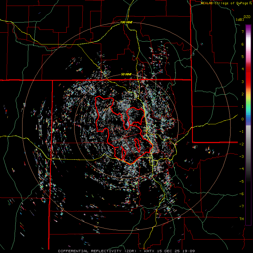The width and height of the screenshot is (253, 253).
Task: Pick the 0 dB scale label
Action: [243, 119]
